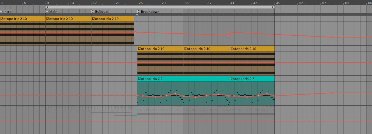
Task: Click bar 45 in the timeline ruler
Action: point(255,3)
